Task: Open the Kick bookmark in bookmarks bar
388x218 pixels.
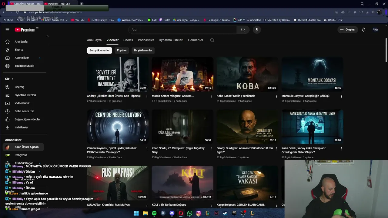Action: click(152, 20)
